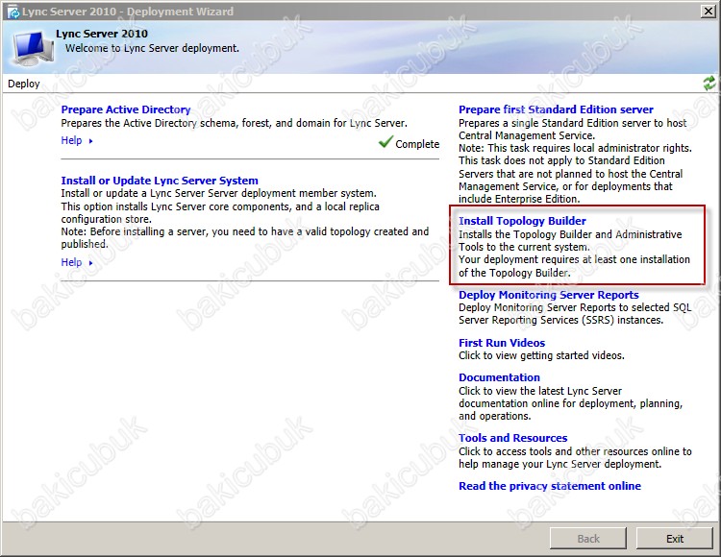This screenshot has height=557, width=721.
Task: Expand Help arrow under Install or Update section
Action: point(90,263)
